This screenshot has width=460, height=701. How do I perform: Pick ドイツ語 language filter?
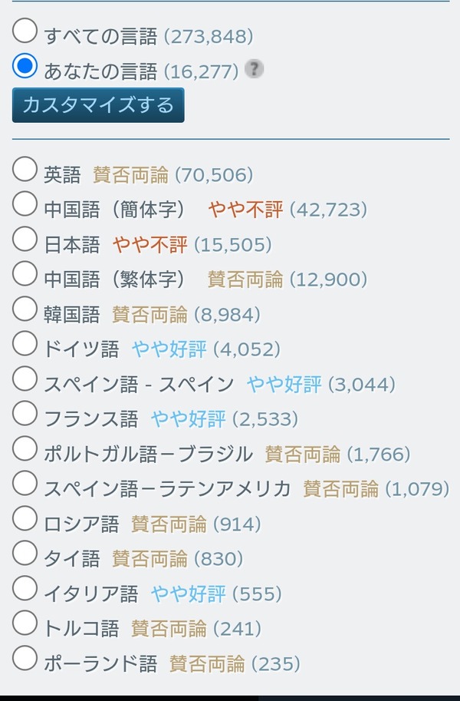tap(25, 344)
